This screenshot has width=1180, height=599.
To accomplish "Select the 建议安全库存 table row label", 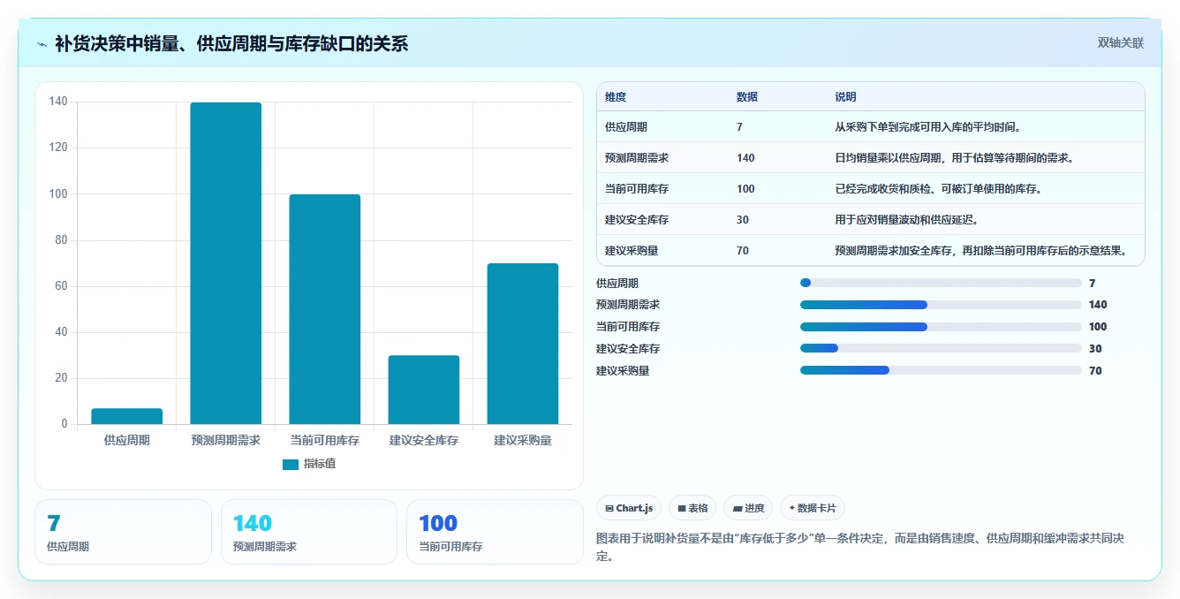I will pyautogui.click(x=637, y=220).
